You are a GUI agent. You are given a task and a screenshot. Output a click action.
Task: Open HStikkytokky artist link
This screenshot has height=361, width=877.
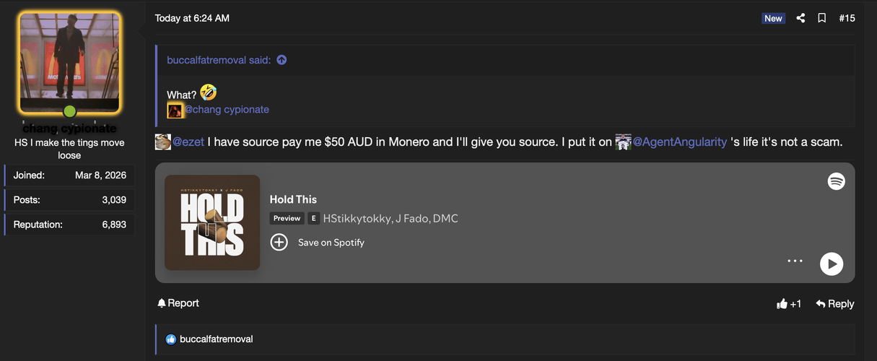coord(357,218)
